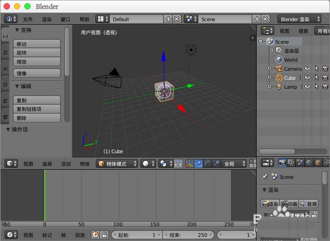This screenshot has width=330, height=241.
Task: Open the viewport shading dropdown
Action: pos(148,164)
